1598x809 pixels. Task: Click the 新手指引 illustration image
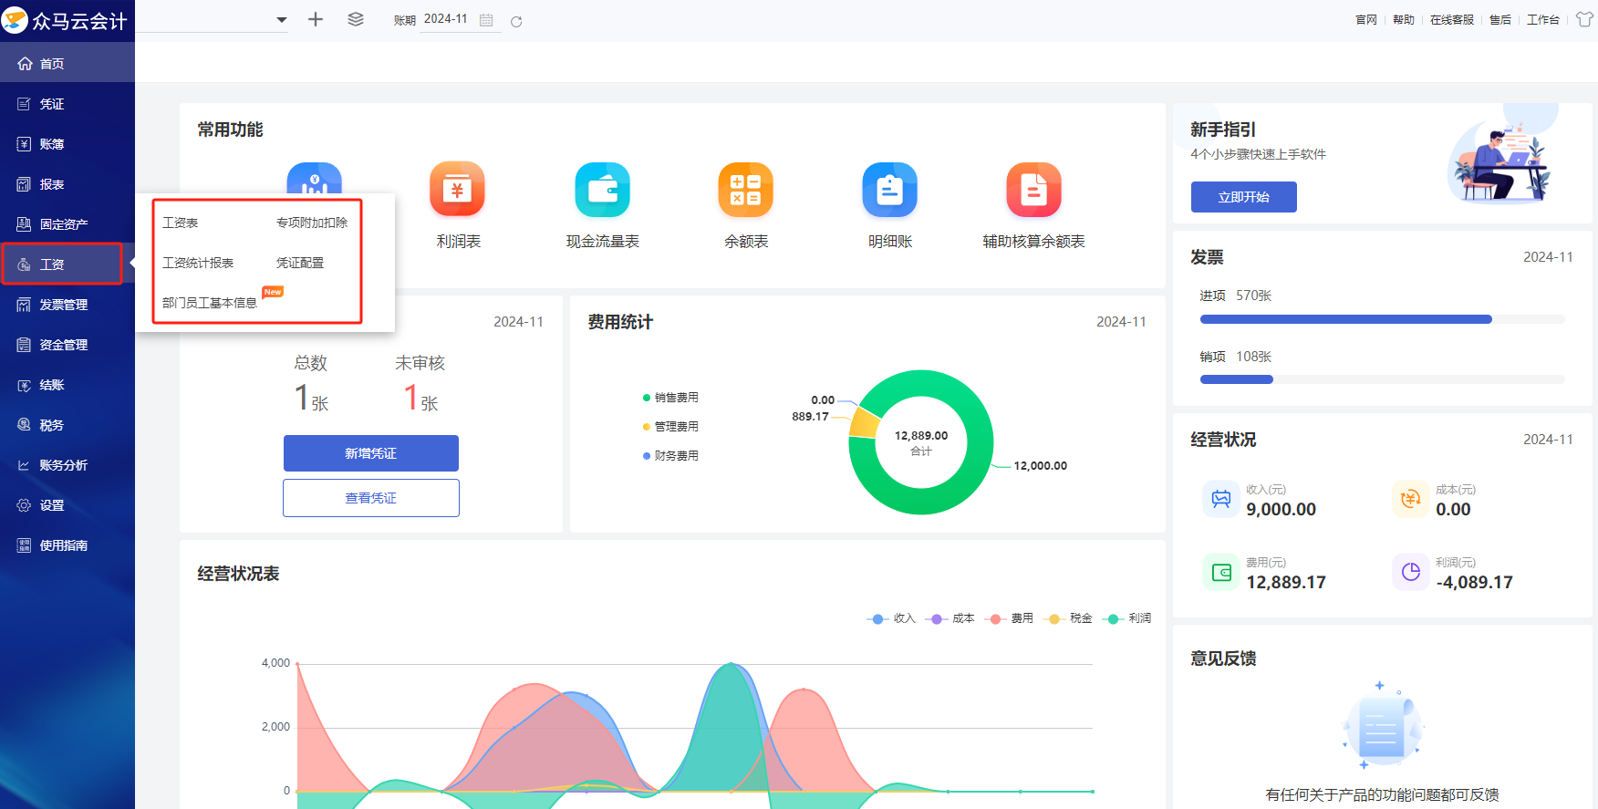[x=1499, y=157]
